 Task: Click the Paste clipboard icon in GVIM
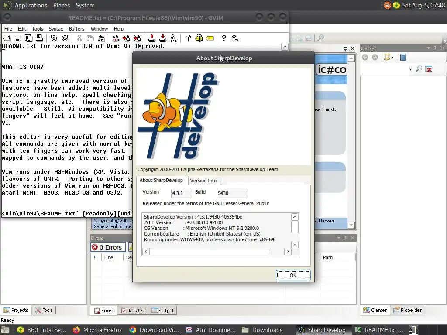coord(101,38)
